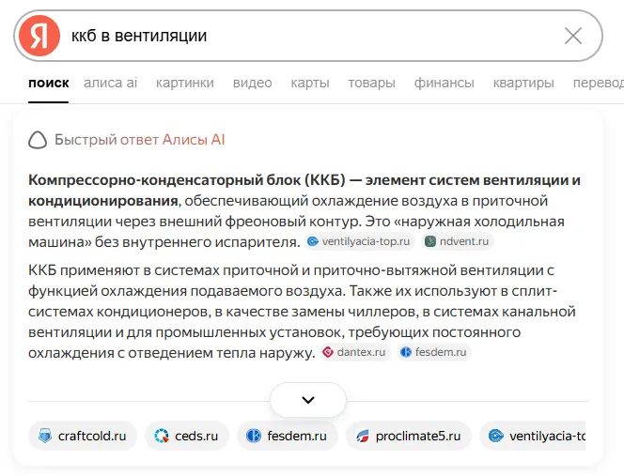Open the 'товары' tab
This screenshot has width=624, height=476.
(372, 83)
